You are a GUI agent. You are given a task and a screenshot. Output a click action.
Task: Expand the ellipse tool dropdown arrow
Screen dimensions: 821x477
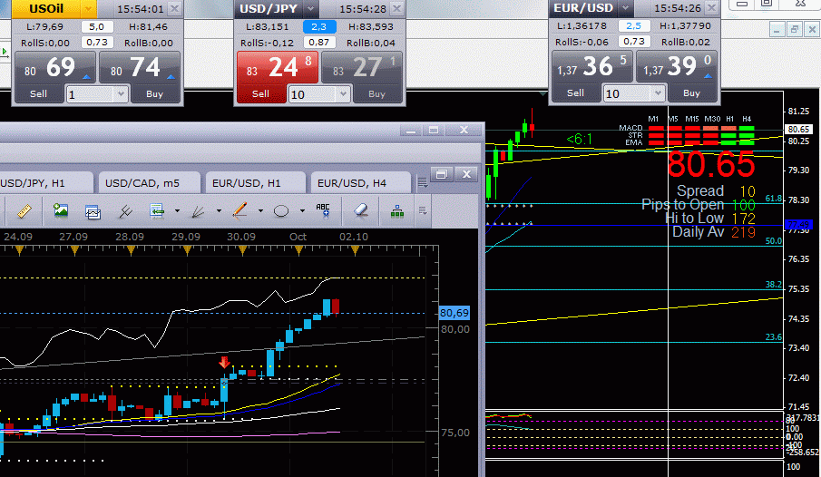coord(302,211)
